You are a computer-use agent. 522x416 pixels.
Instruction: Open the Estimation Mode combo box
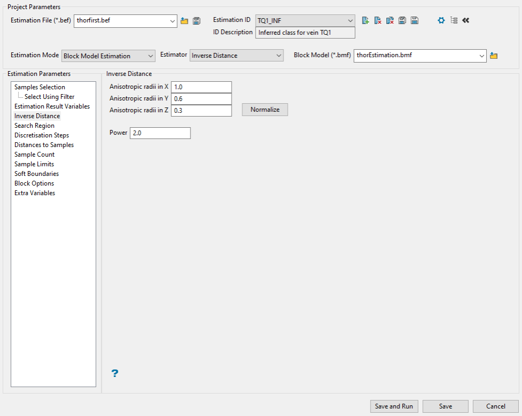coord(150,56)
